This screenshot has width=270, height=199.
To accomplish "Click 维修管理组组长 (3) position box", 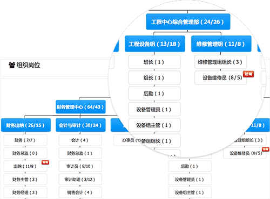I will coord(221,62).
